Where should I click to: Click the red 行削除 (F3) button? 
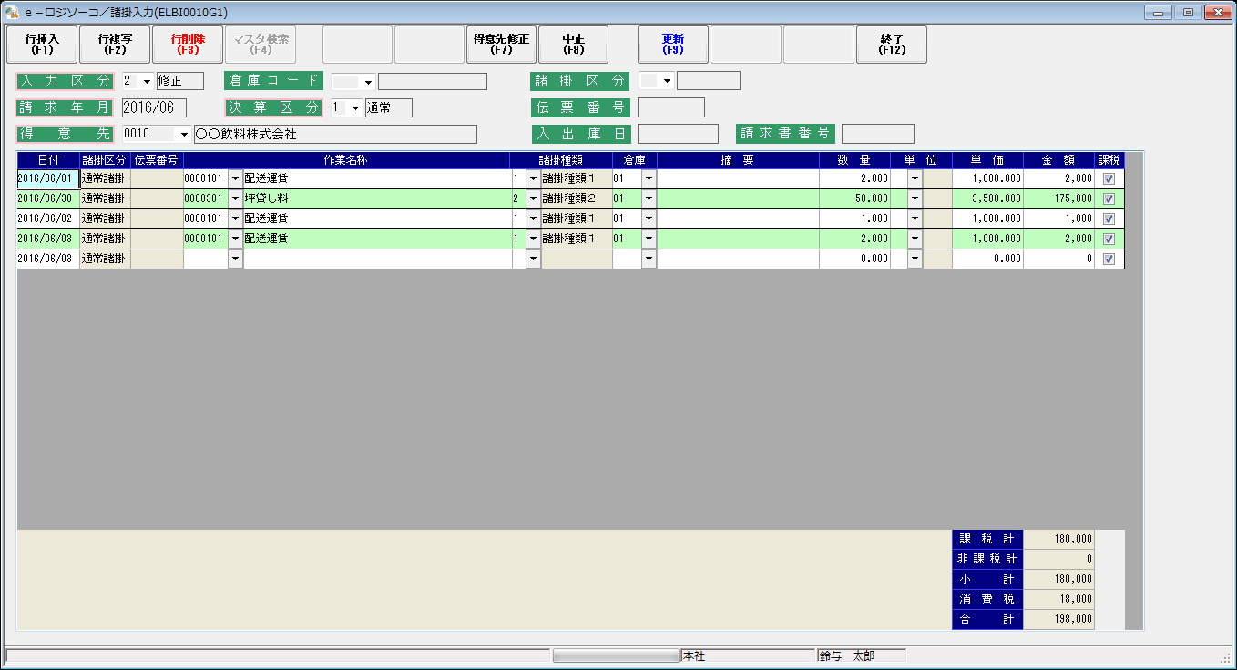click(188, 45)
